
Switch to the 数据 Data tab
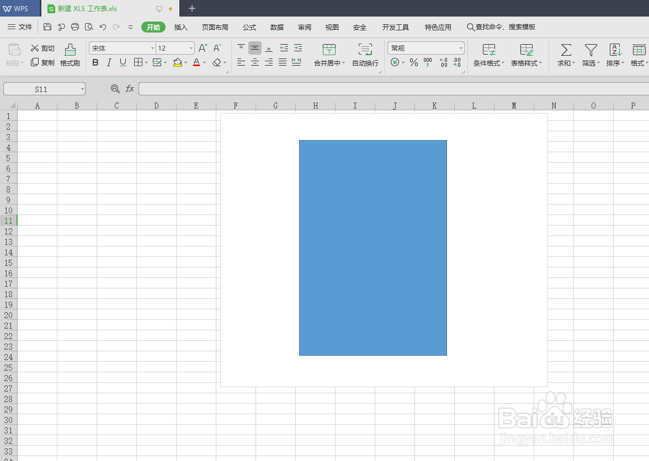click(x=277, y=27)
